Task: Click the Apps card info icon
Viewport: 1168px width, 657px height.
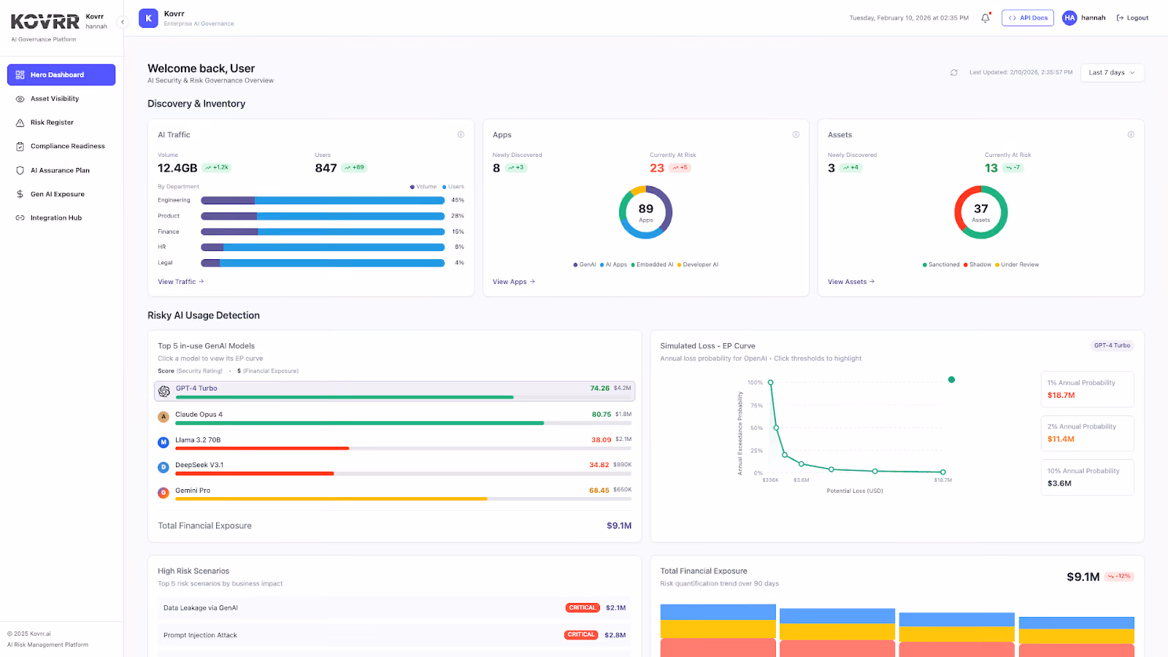Action: [796, 134]
